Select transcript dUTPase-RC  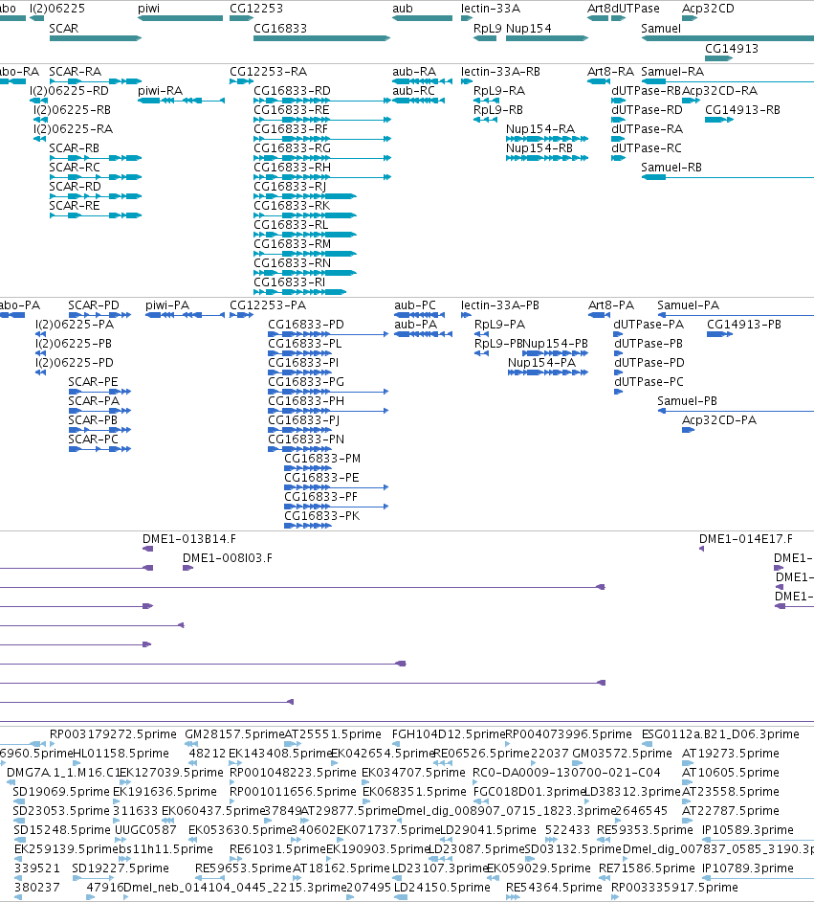[x=618, y=158]
